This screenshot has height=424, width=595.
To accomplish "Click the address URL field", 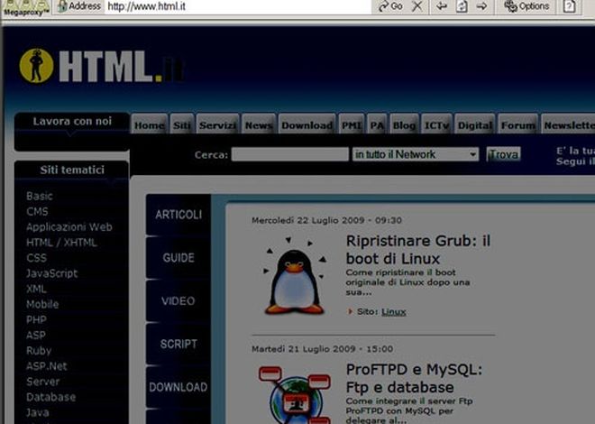I will click(x=237, y=6).
